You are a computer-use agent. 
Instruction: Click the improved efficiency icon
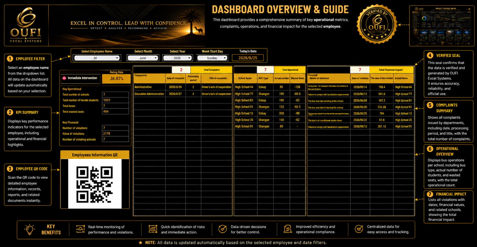(288, 229)
